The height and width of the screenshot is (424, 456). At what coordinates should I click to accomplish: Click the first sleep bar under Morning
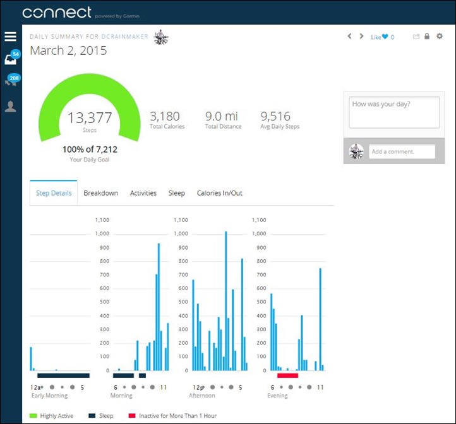click(x=123, y=375)
